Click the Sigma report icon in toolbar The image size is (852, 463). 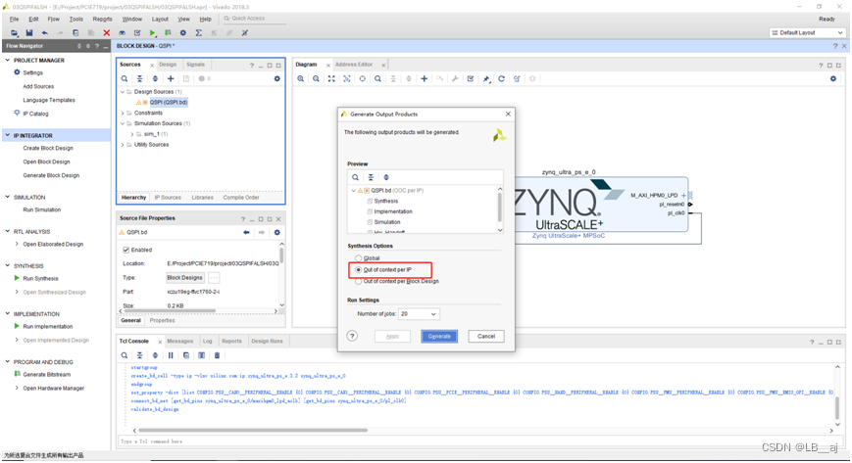199,33
